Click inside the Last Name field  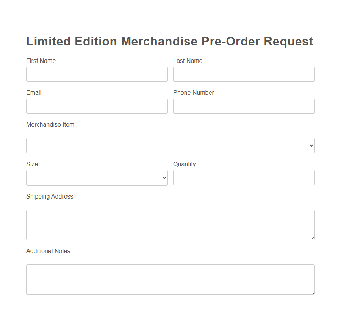244,74
